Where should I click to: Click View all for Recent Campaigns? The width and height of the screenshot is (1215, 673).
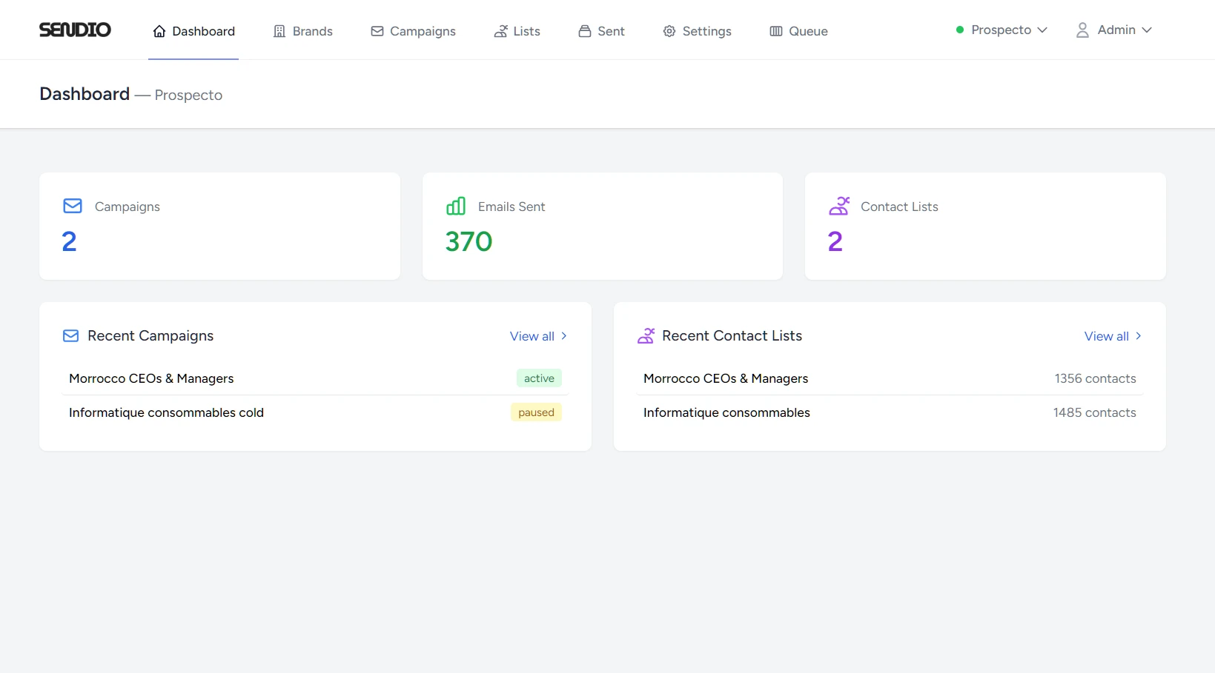click(539, 336)
